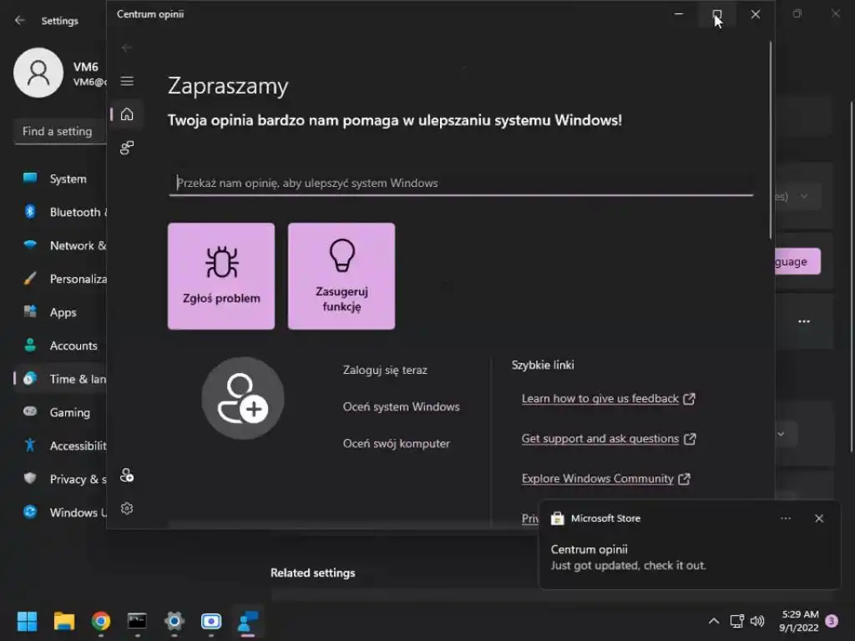Open Settings gear from taskbar

coord(175,621)
